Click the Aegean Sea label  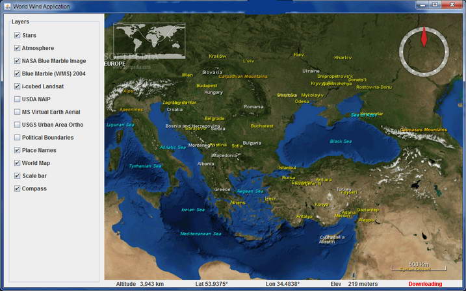point(250,191)
